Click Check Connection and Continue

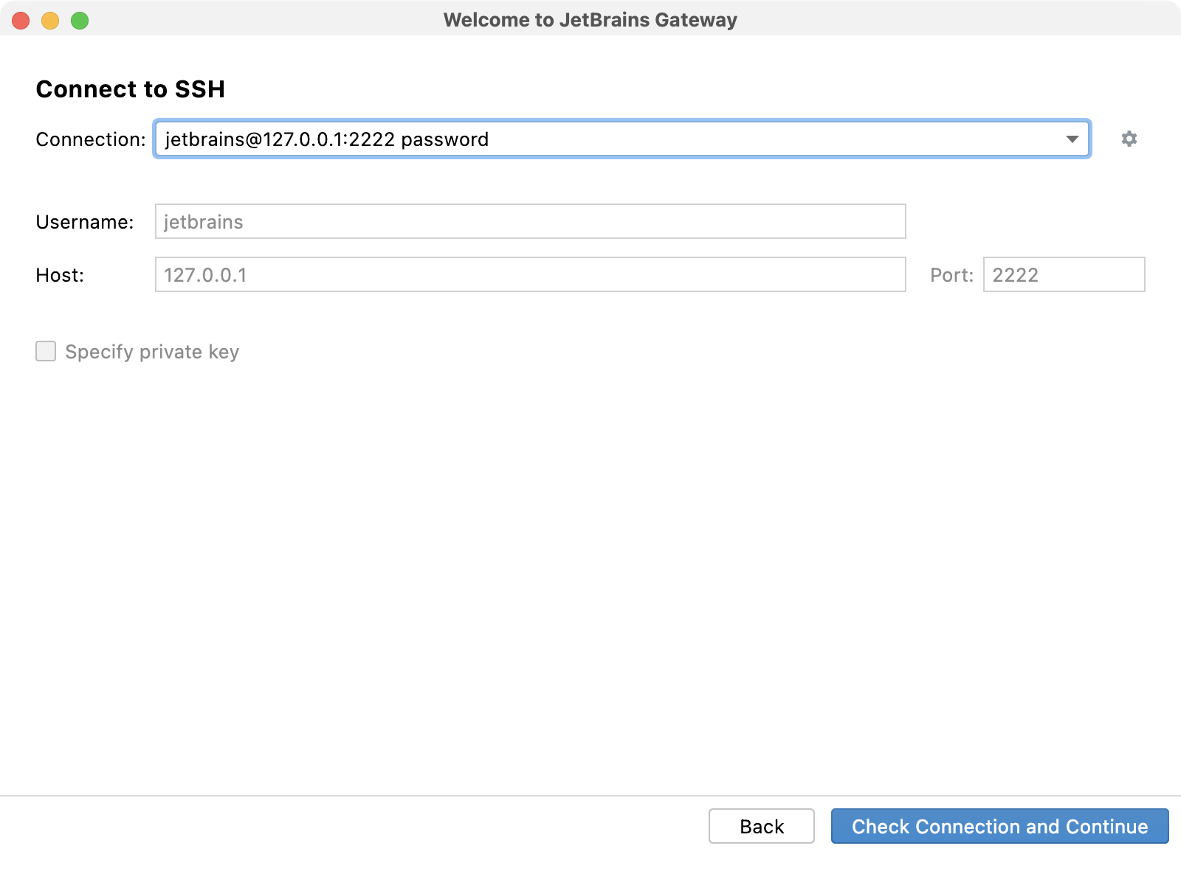tap(999, 826)
